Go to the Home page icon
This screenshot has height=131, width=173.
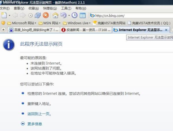pos(55,15)
